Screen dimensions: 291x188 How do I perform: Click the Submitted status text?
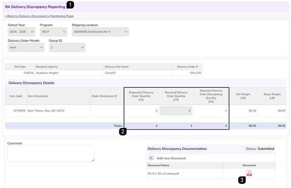pyautogui.click(x=266, y=149)
